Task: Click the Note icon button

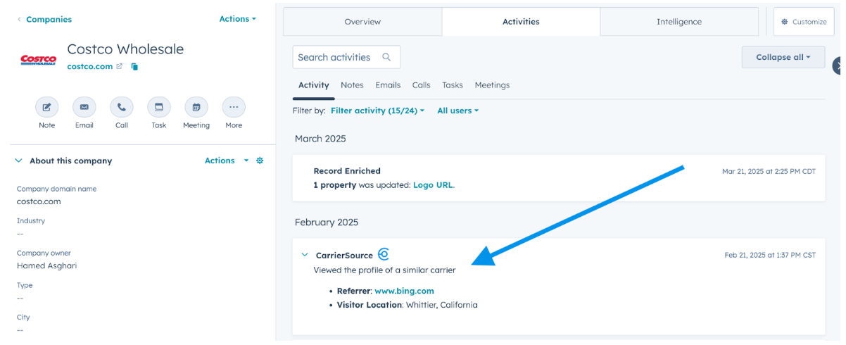Action: [x=46, y=108]
